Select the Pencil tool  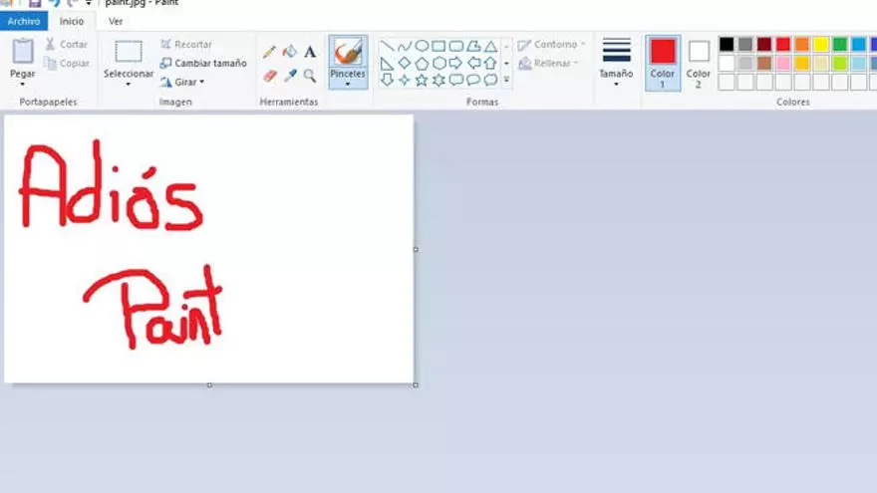pos(269,52)
